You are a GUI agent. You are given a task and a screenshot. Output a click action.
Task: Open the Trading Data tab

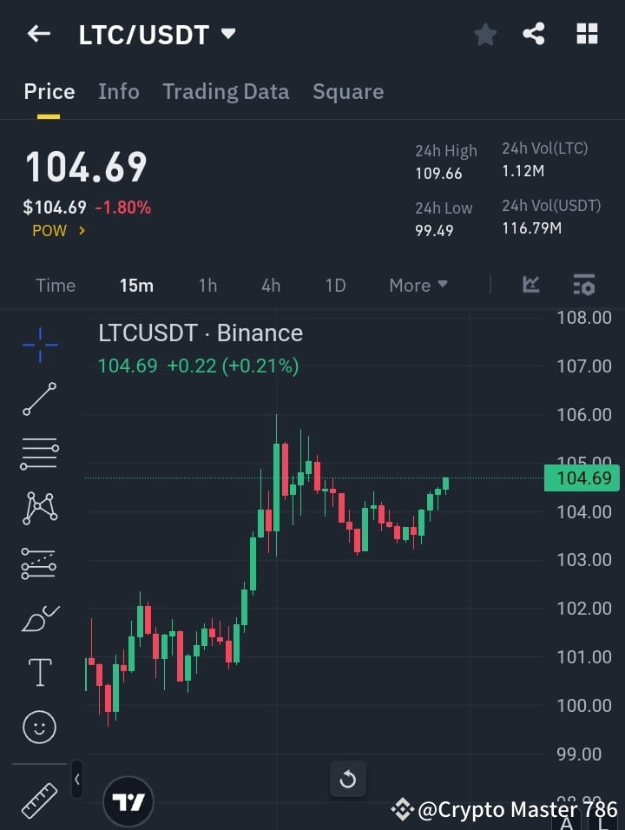[x=226, y=91]
